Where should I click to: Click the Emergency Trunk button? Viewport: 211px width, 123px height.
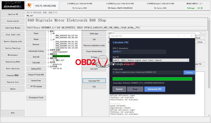click(x=36, y=98)
